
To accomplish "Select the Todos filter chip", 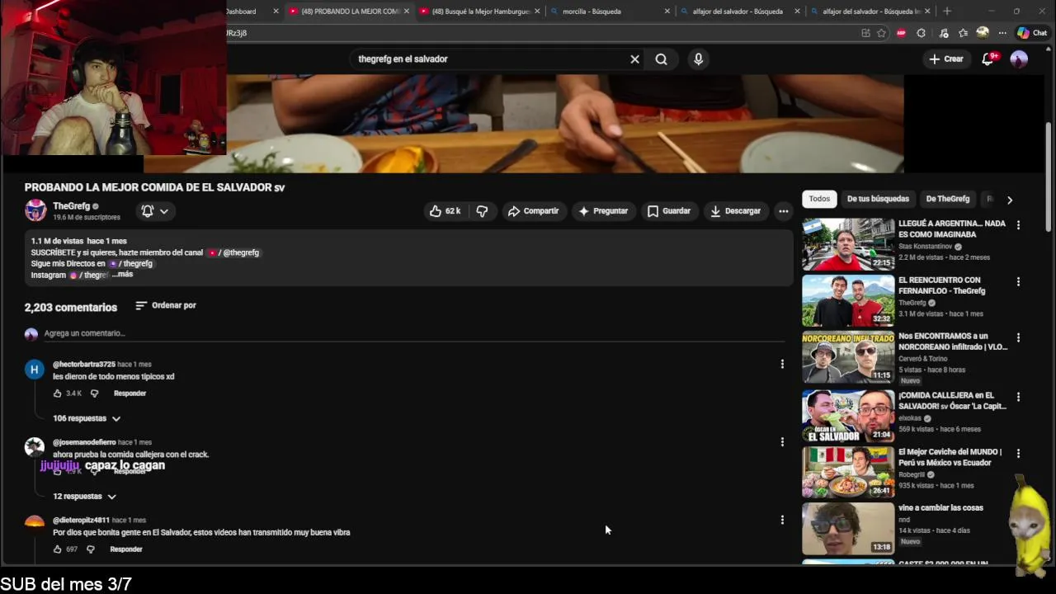I will (819, 199).
